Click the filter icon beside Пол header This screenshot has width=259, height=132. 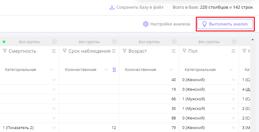tap(184, 51)
